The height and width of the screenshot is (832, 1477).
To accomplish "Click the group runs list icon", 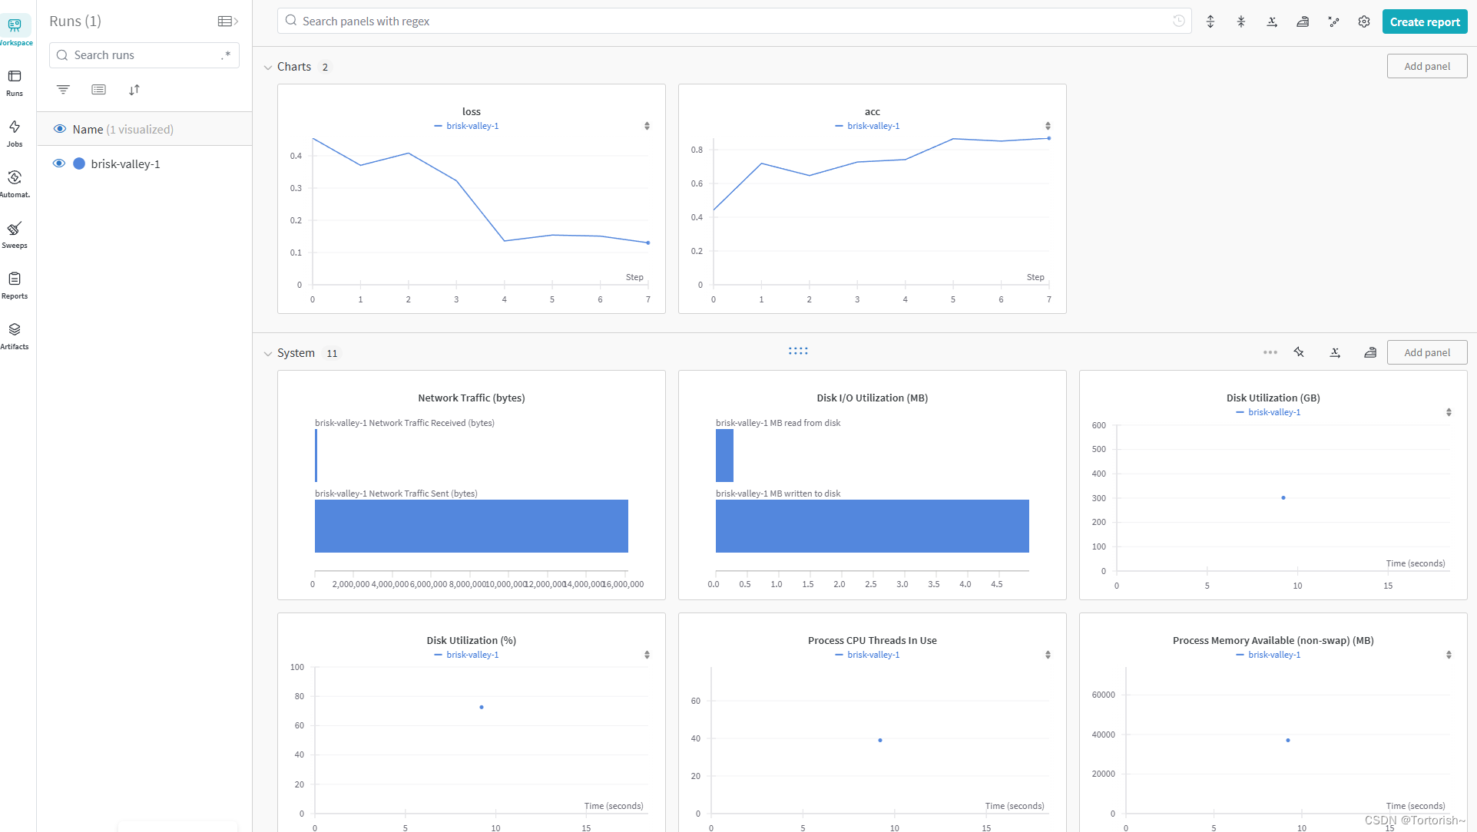I will pos(98,90).
